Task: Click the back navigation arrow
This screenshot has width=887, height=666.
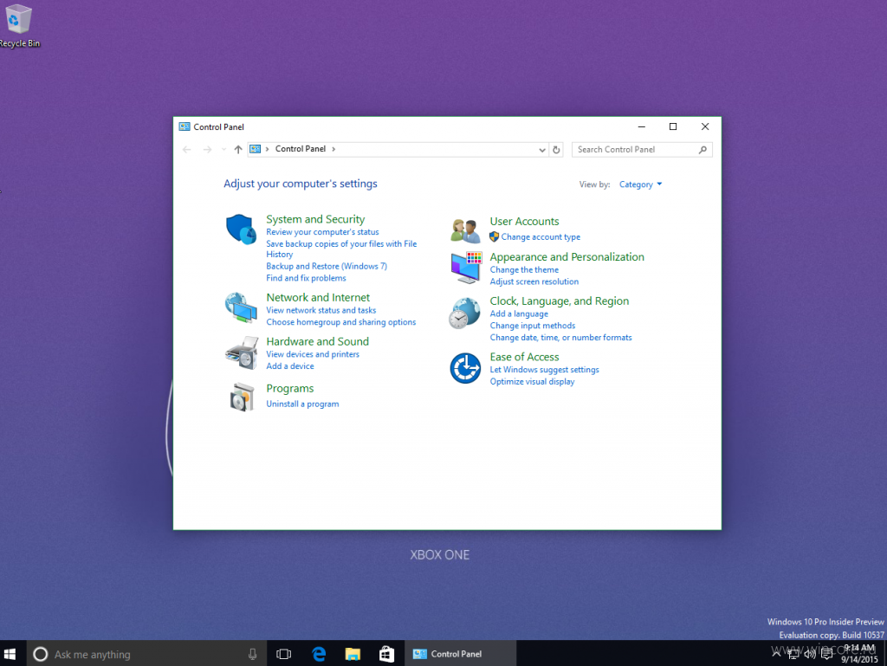Action: coord(187,149)
